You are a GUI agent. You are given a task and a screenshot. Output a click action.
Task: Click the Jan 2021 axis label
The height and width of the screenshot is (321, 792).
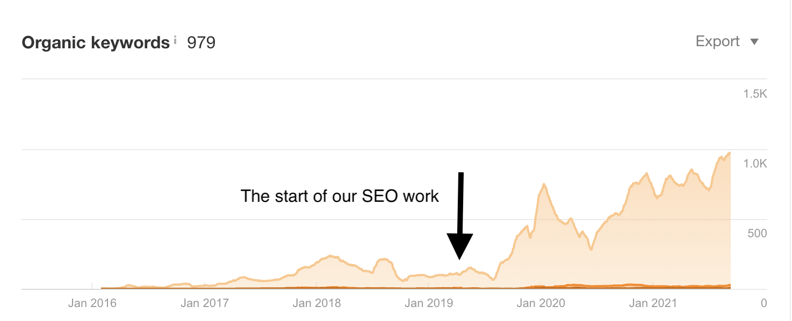point(653,303)
